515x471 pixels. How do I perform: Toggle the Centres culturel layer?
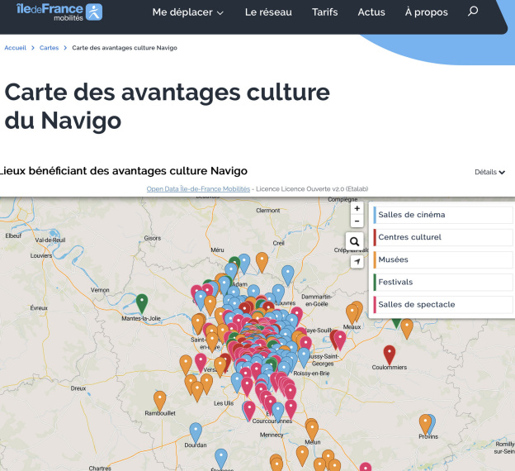tap(443, 237)
